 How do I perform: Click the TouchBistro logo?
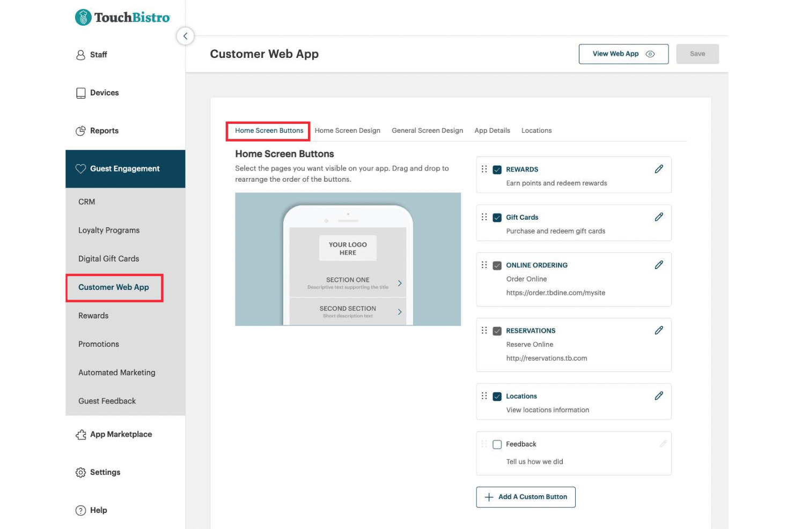point(123,18)
